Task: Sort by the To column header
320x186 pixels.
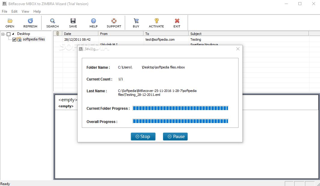Action: pyautogui.click(x=166, y=33)
